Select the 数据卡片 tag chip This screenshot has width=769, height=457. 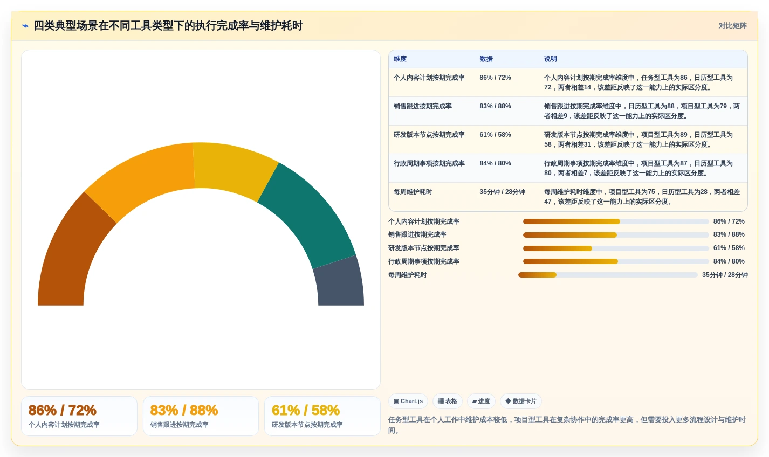click(x=521, y=401)
